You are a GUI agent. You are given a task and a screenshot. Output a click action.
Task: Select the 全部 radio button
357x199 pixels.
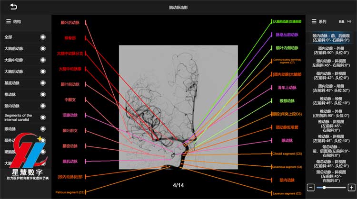(43, 37)
